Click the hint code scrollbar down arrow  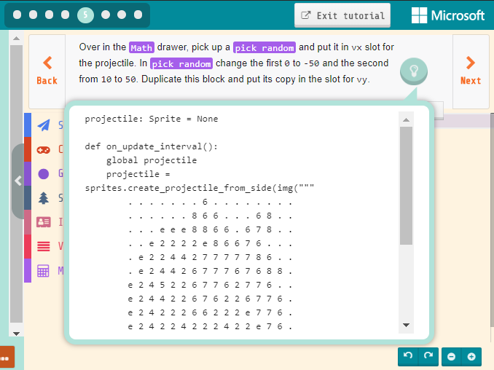click(406, 325)
